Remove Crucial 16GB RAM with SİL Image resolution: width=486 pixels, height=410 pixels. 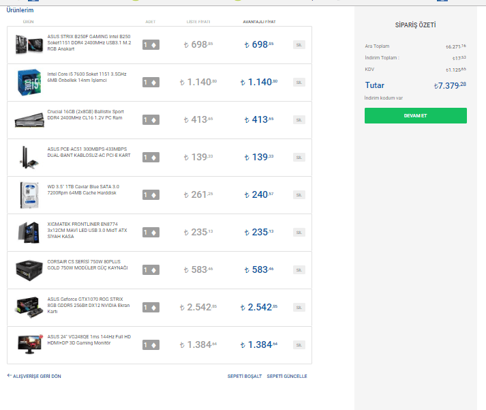(299, 120)
